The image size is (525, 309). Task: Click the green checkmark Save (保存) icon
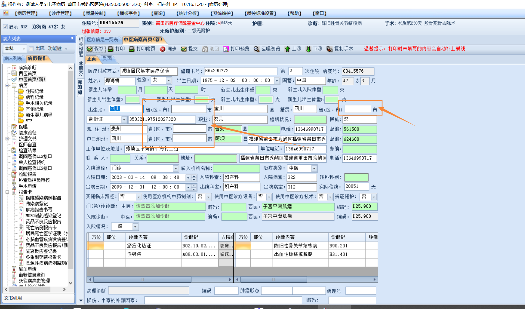[x=90, y=49]
